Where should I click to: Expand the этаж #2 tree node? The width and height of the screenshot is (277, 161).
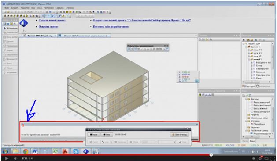click(249, 56)
